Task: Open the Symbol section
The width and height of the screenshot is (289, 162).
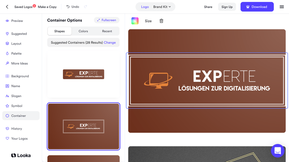Action: 17,106
